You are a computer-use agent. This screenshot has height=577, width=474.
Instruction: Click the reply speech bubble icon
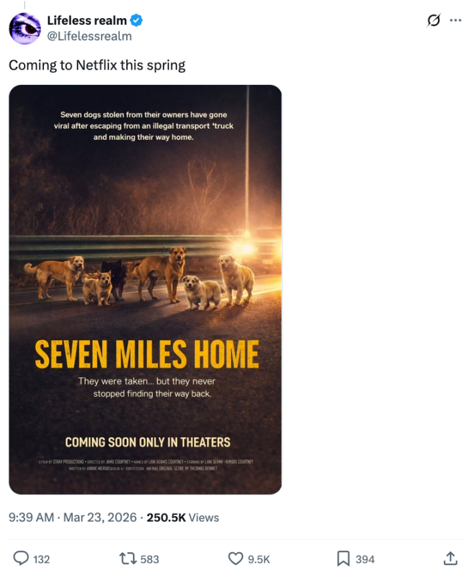click(x=21, y=558)
